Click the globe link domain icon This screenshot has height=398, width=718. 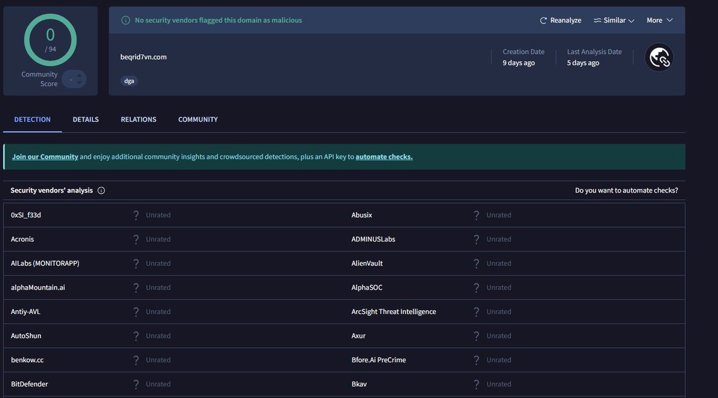click(659, 57)
